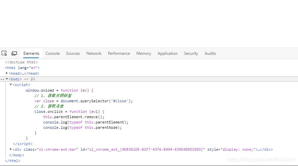Switch to the Performance tab
298x166 pixels.
click(119, 53)
